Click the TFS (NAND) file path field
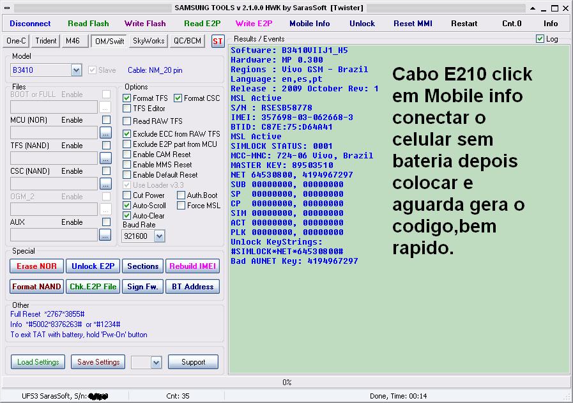This screenshot has width=573, height=403. point(54,158)
